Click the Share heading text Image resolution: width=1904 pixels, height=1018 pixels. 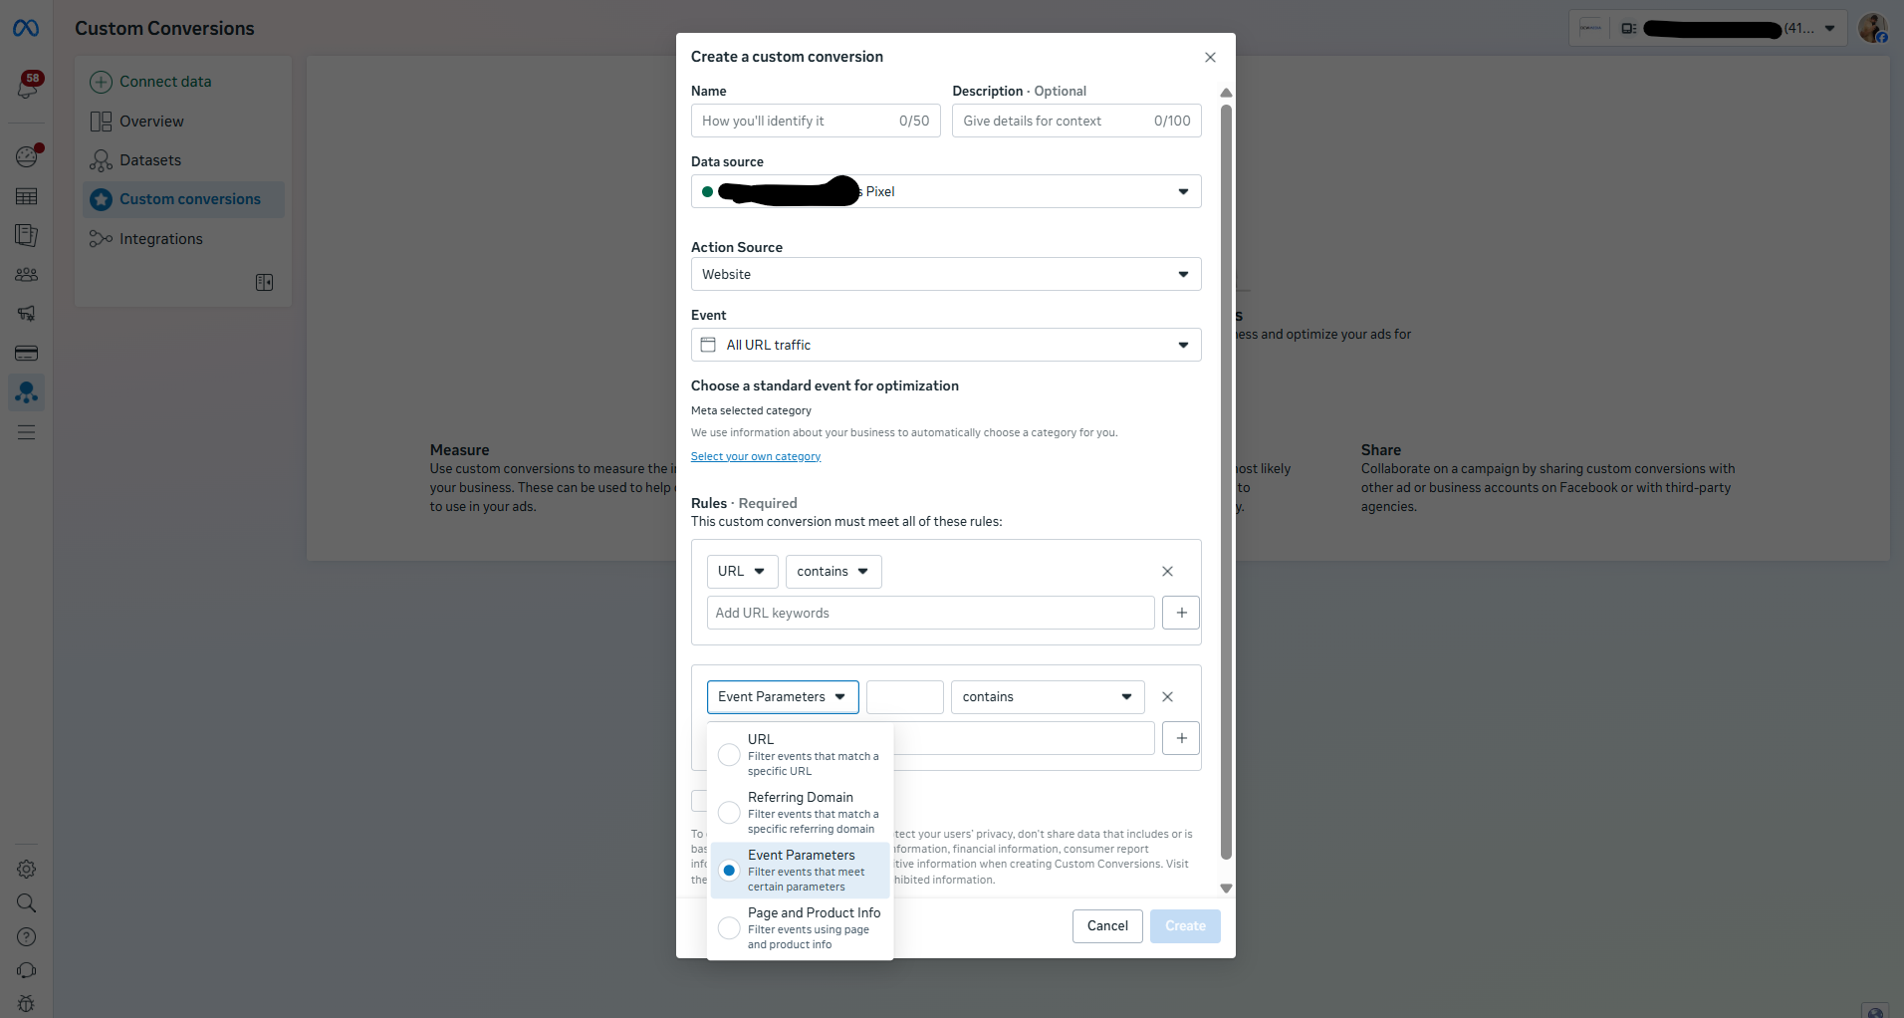(1381, 450)
